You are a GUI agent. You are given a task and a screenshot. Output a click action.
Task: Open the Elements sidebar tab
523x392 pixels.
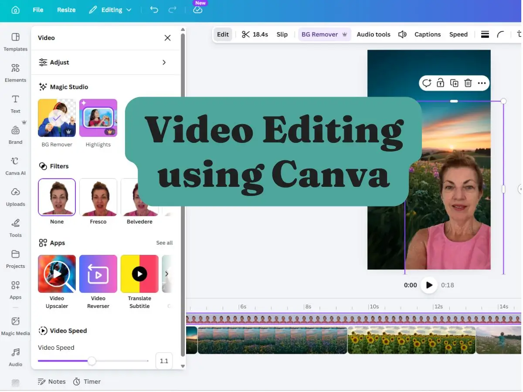tap(16, 73)
